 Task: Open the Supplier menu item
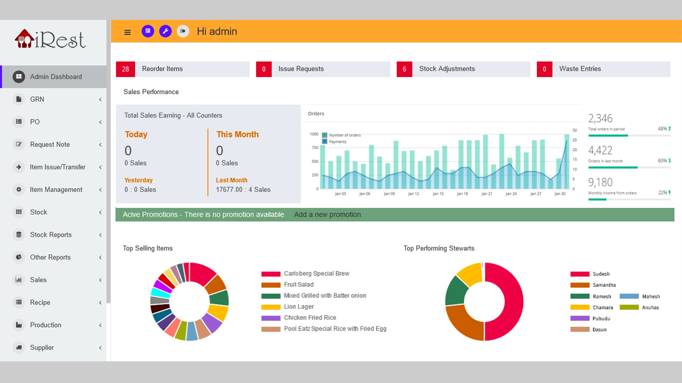(x=53, y=348)
